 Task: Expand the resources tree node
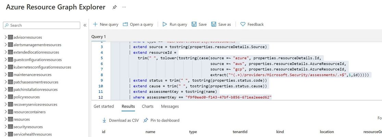tap(6, 119)
